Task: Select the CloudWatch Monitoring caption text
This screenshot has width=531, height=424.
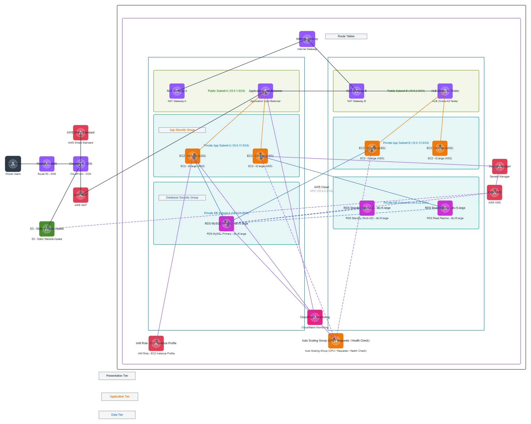Action: pos(315,327)
